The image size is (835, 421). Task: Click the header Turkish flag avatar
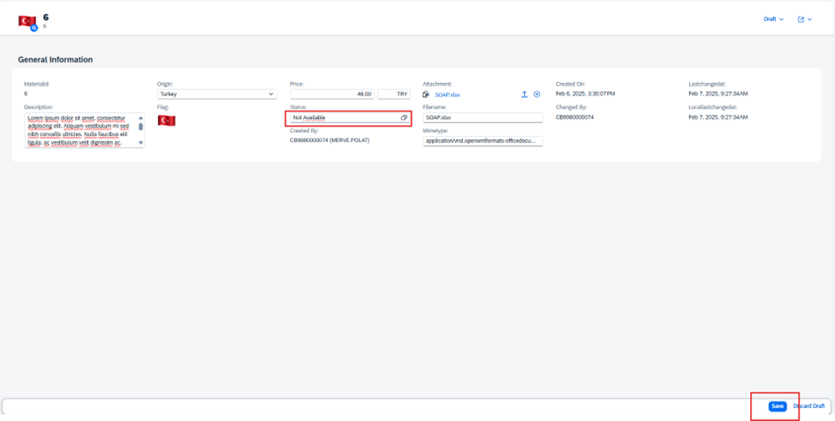tap(27, 20)
